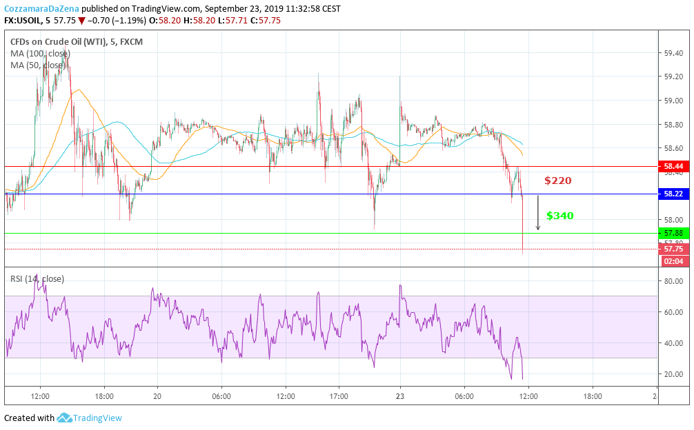
Task: Click the TradingView logo icon at bottom
Action: click(64, 418)
